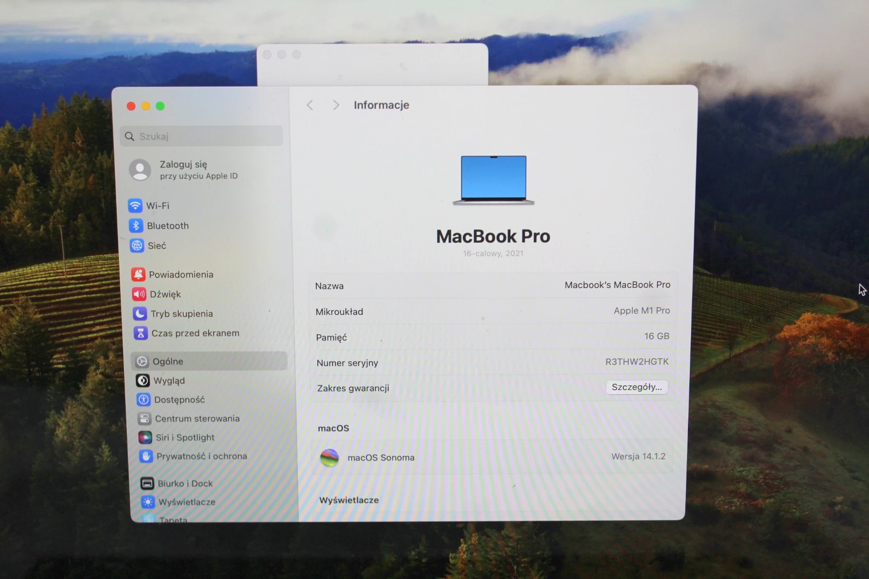
Task: Open Wi-Fi settings in the sidebar
Action: point(157,205)
